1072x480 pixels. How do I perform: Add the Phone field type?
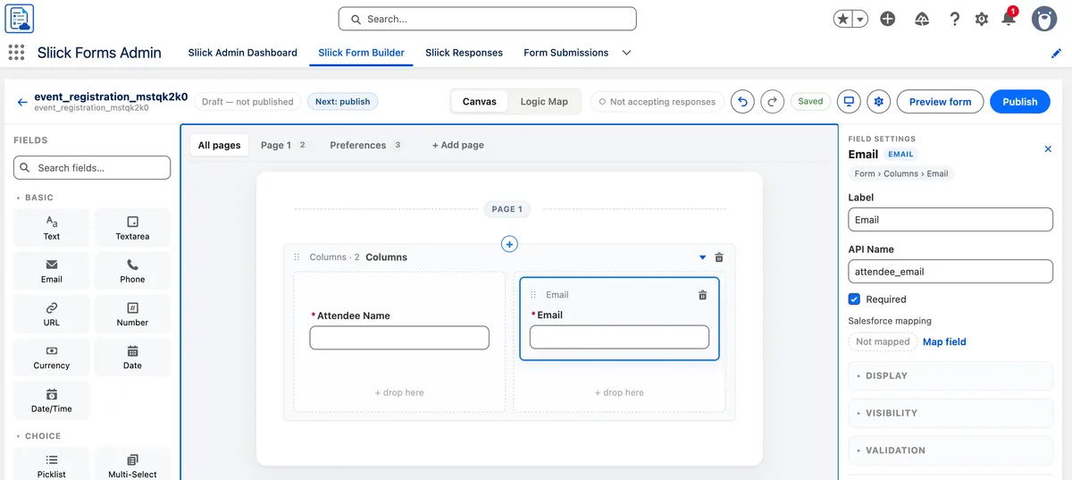coord(132,271)
